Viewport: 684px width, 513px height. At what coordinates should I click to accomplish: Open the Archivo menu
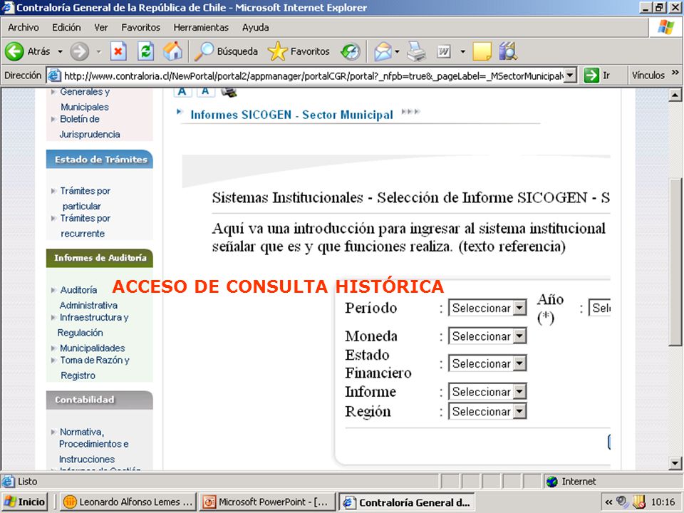tap(23, 28)
